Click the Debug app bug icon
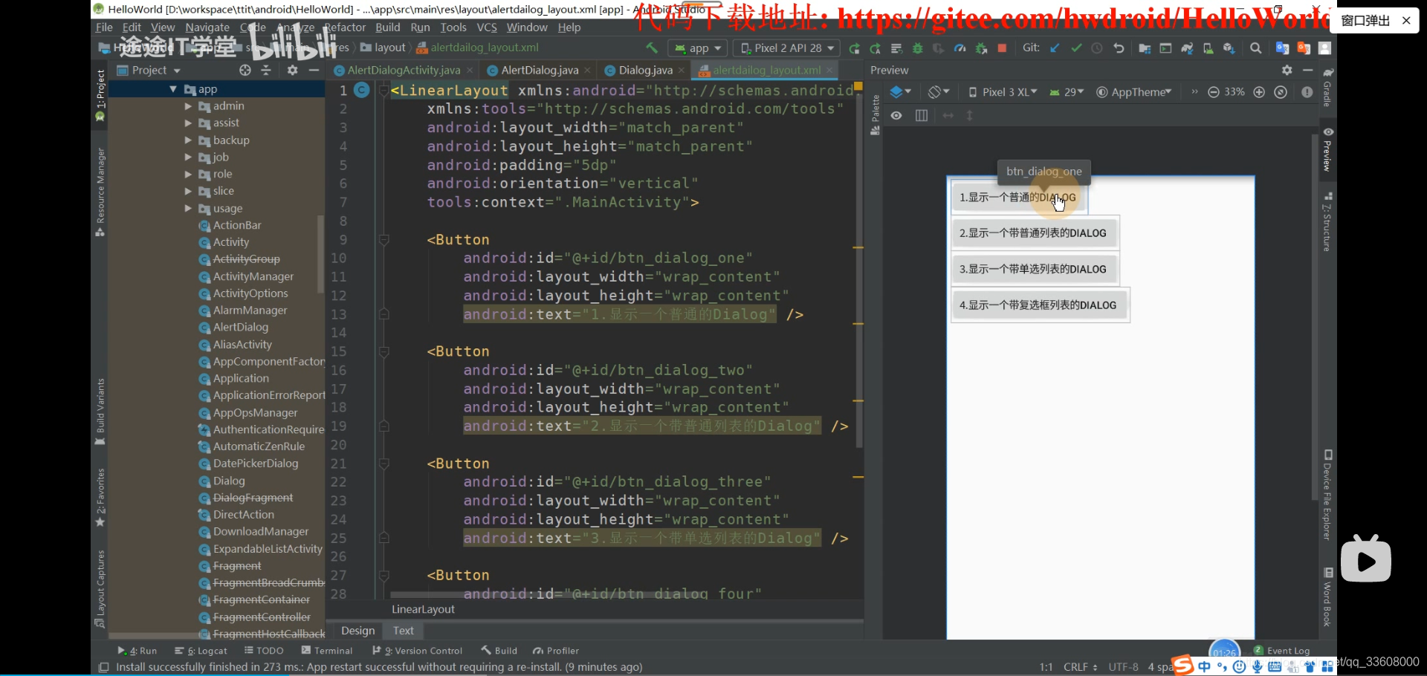This screenshot has width=1427, height=676. (x=918, y=48)
